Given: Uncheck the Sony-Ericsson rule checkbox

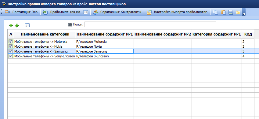Looking at the screenshot, I should click(x=11, y=56).
